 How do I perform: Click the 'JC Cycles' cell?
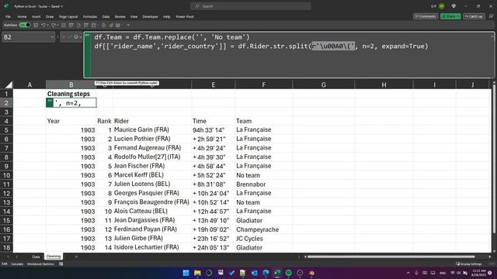click(x=264, y=239)
